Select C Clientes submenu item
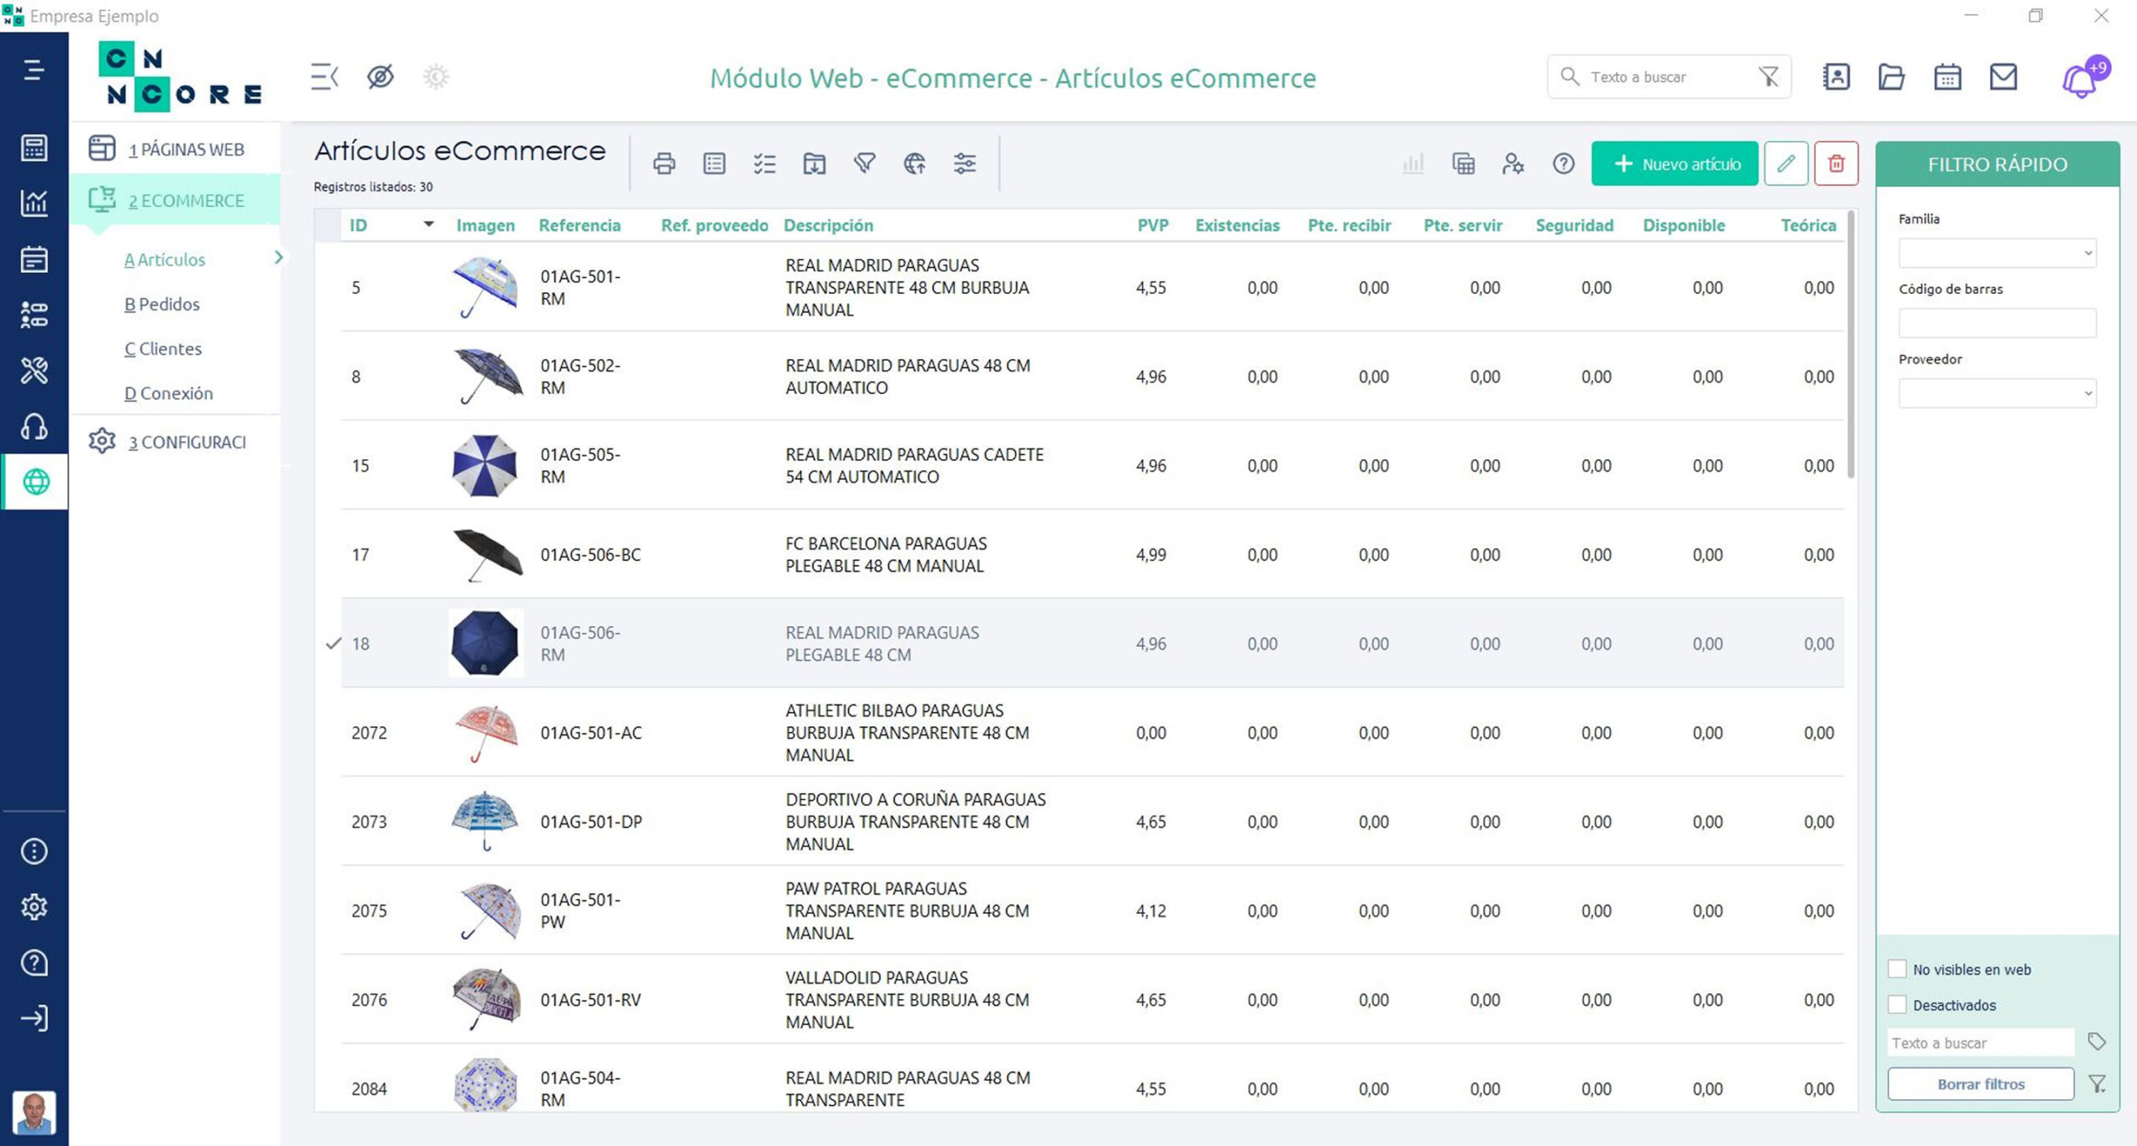Screen dimensions: 2137x1146 click(x=163, y=348)
